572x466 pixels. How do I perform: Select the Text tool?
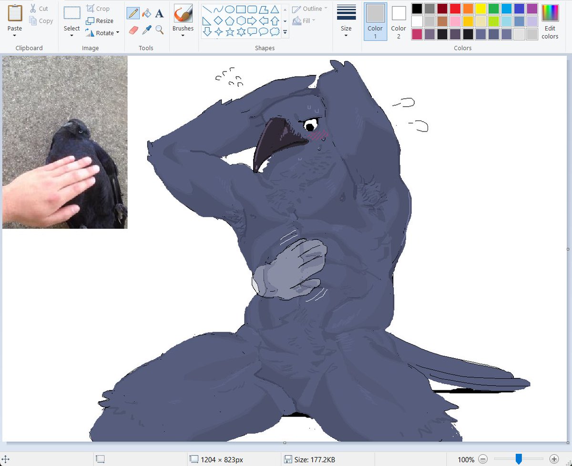tap(160, 13)
